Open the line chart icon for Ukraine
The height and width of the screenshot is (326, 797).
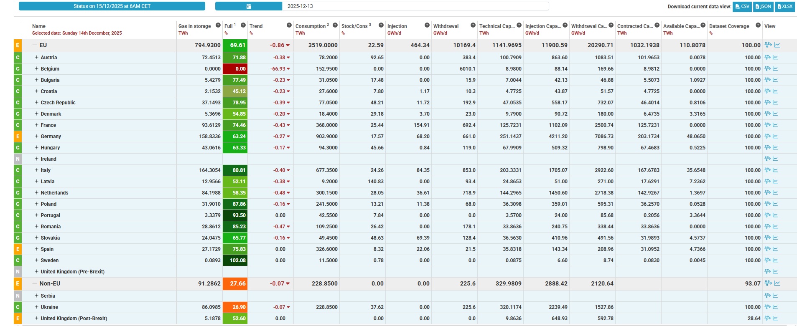[775, 307]
